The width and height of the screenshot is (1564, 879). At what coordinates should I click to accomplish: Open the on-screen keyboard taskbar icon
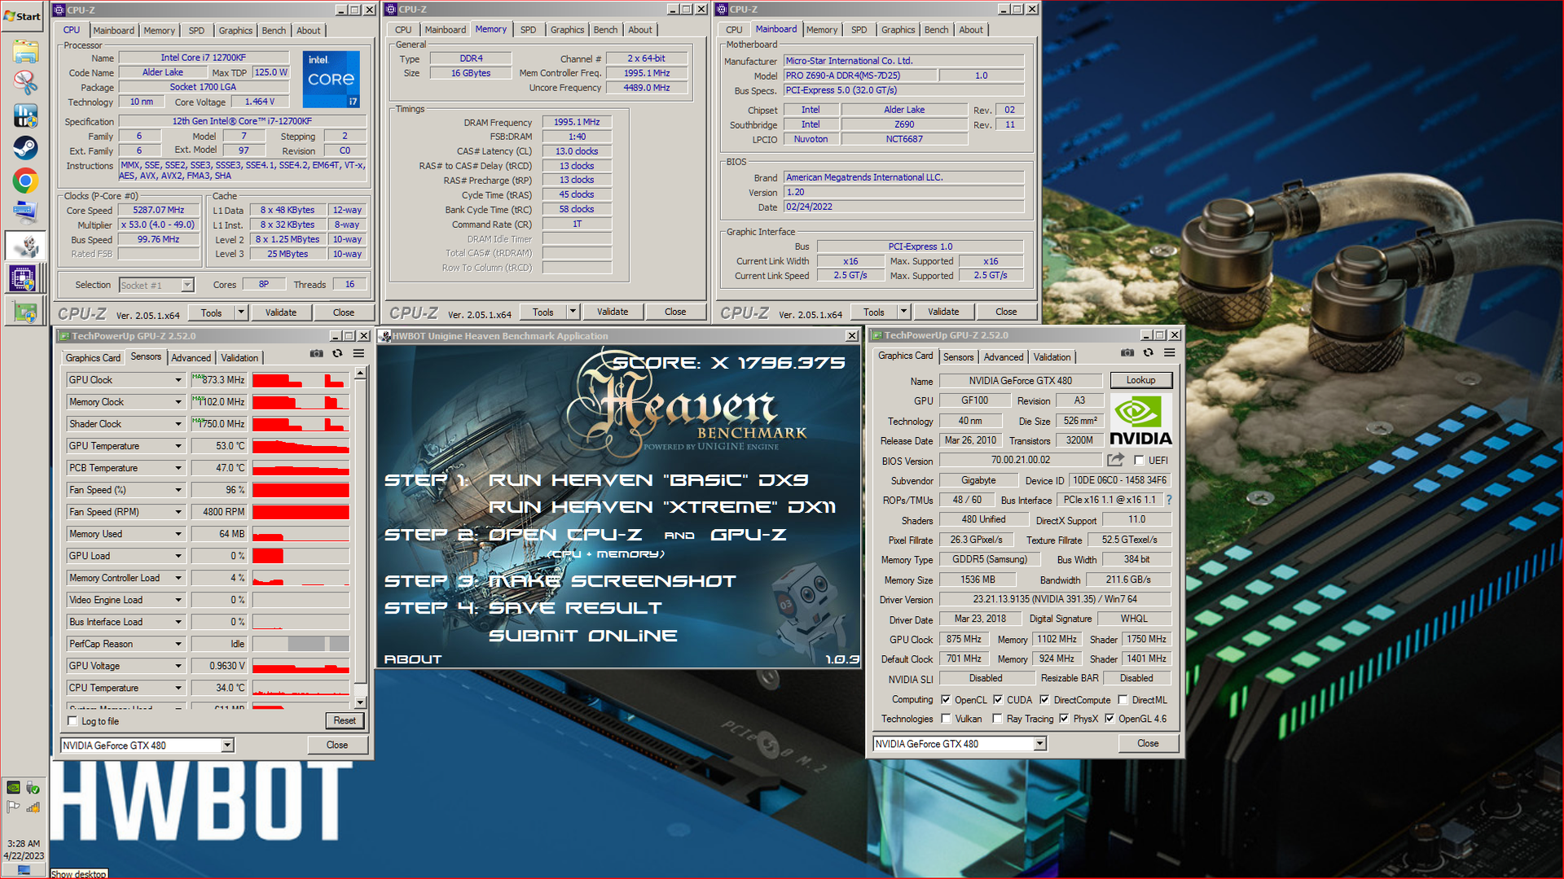click(25, 213)
